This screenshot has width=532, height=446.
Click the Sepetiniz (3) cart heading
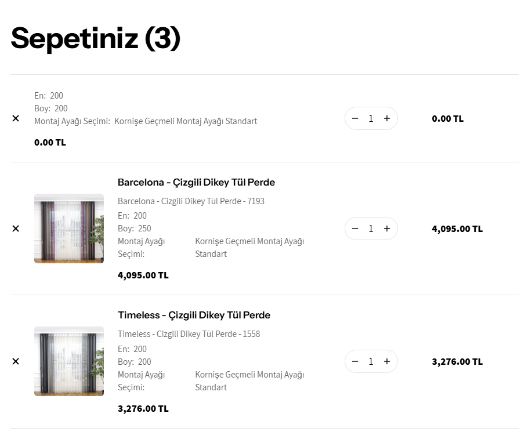pos(96,38)
